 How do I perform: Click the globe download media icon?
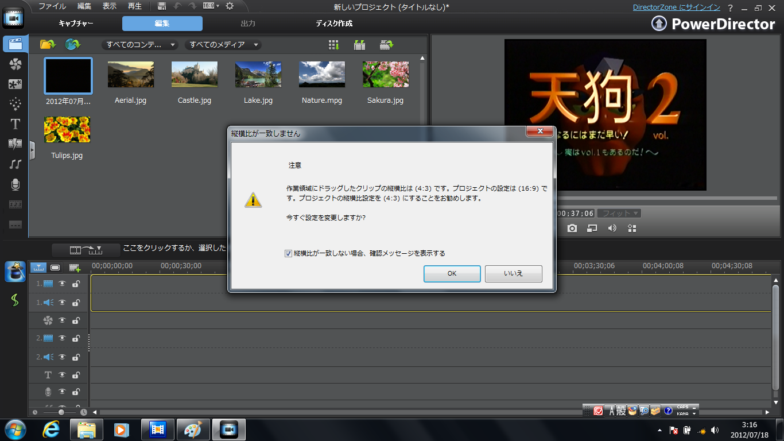[x=72, y=44]
